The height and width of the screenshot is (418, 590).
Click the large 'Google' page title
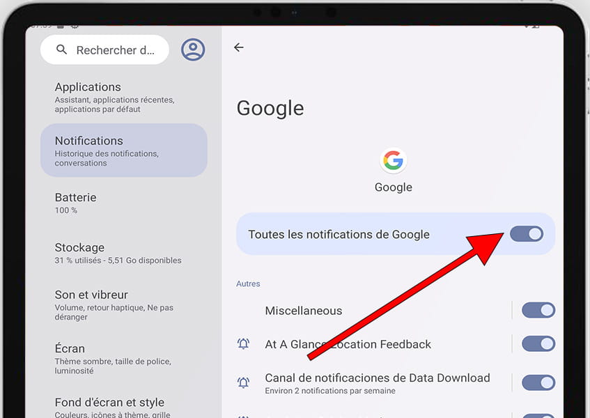[x=270, y=109]
